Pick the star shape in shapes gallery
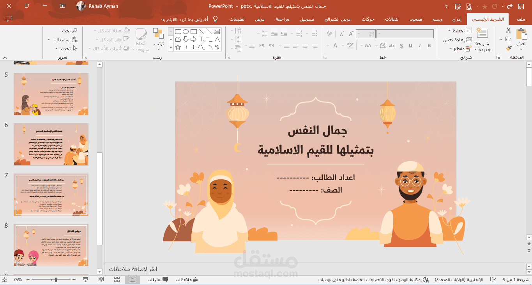532x285 pixels. (x=178, y=47)
